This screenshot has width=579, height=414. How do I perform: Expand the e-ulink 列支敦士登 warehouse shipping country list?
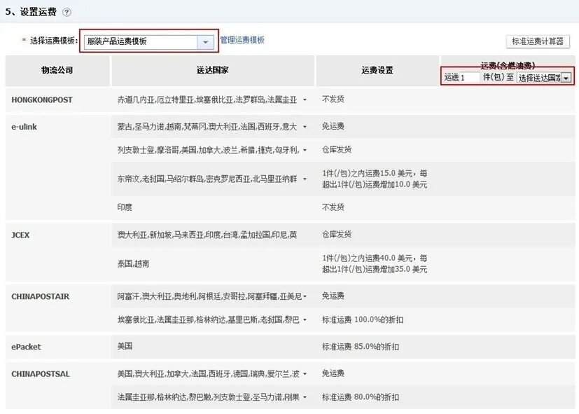click(304, 149)
